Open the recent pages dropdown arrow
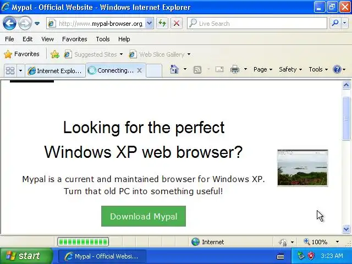352x264 pixels. coord(37,23)
